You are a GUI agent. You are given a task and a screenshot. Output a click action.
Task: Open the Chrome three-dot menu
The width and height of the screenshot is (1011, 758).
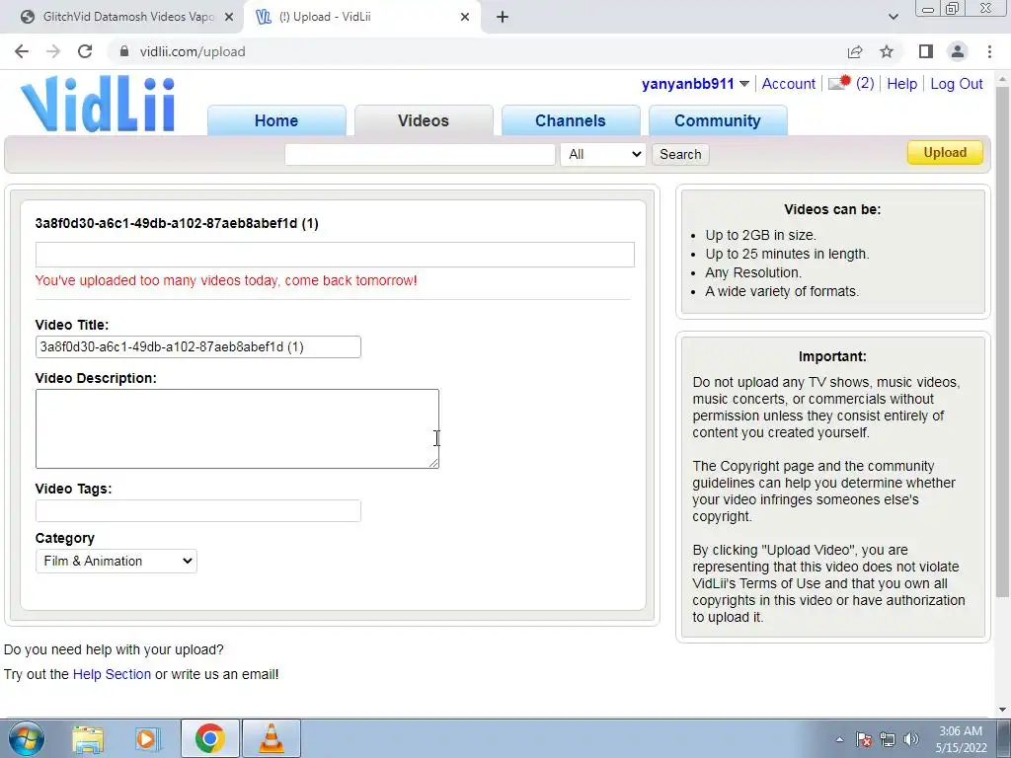989,51
